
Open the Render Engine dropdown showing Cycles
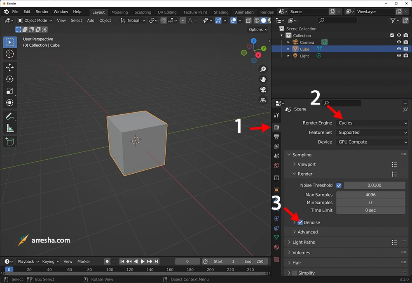click(372, 123)
